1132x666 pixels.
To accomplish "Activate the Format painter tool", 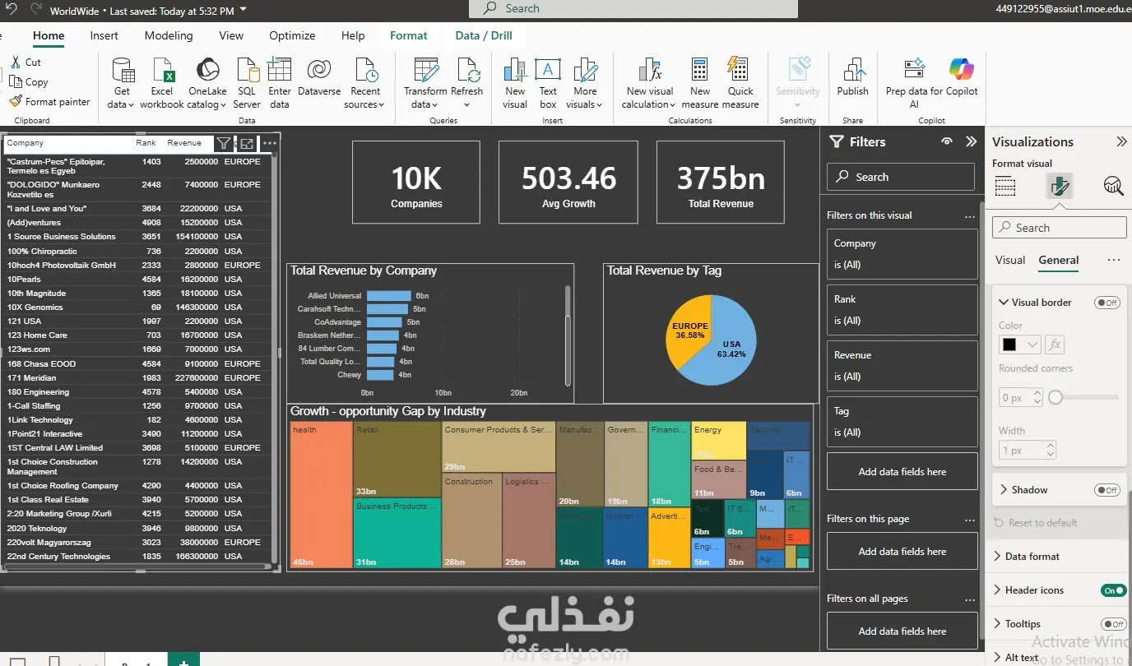I will pyautogui.click(x=49, y=102).
